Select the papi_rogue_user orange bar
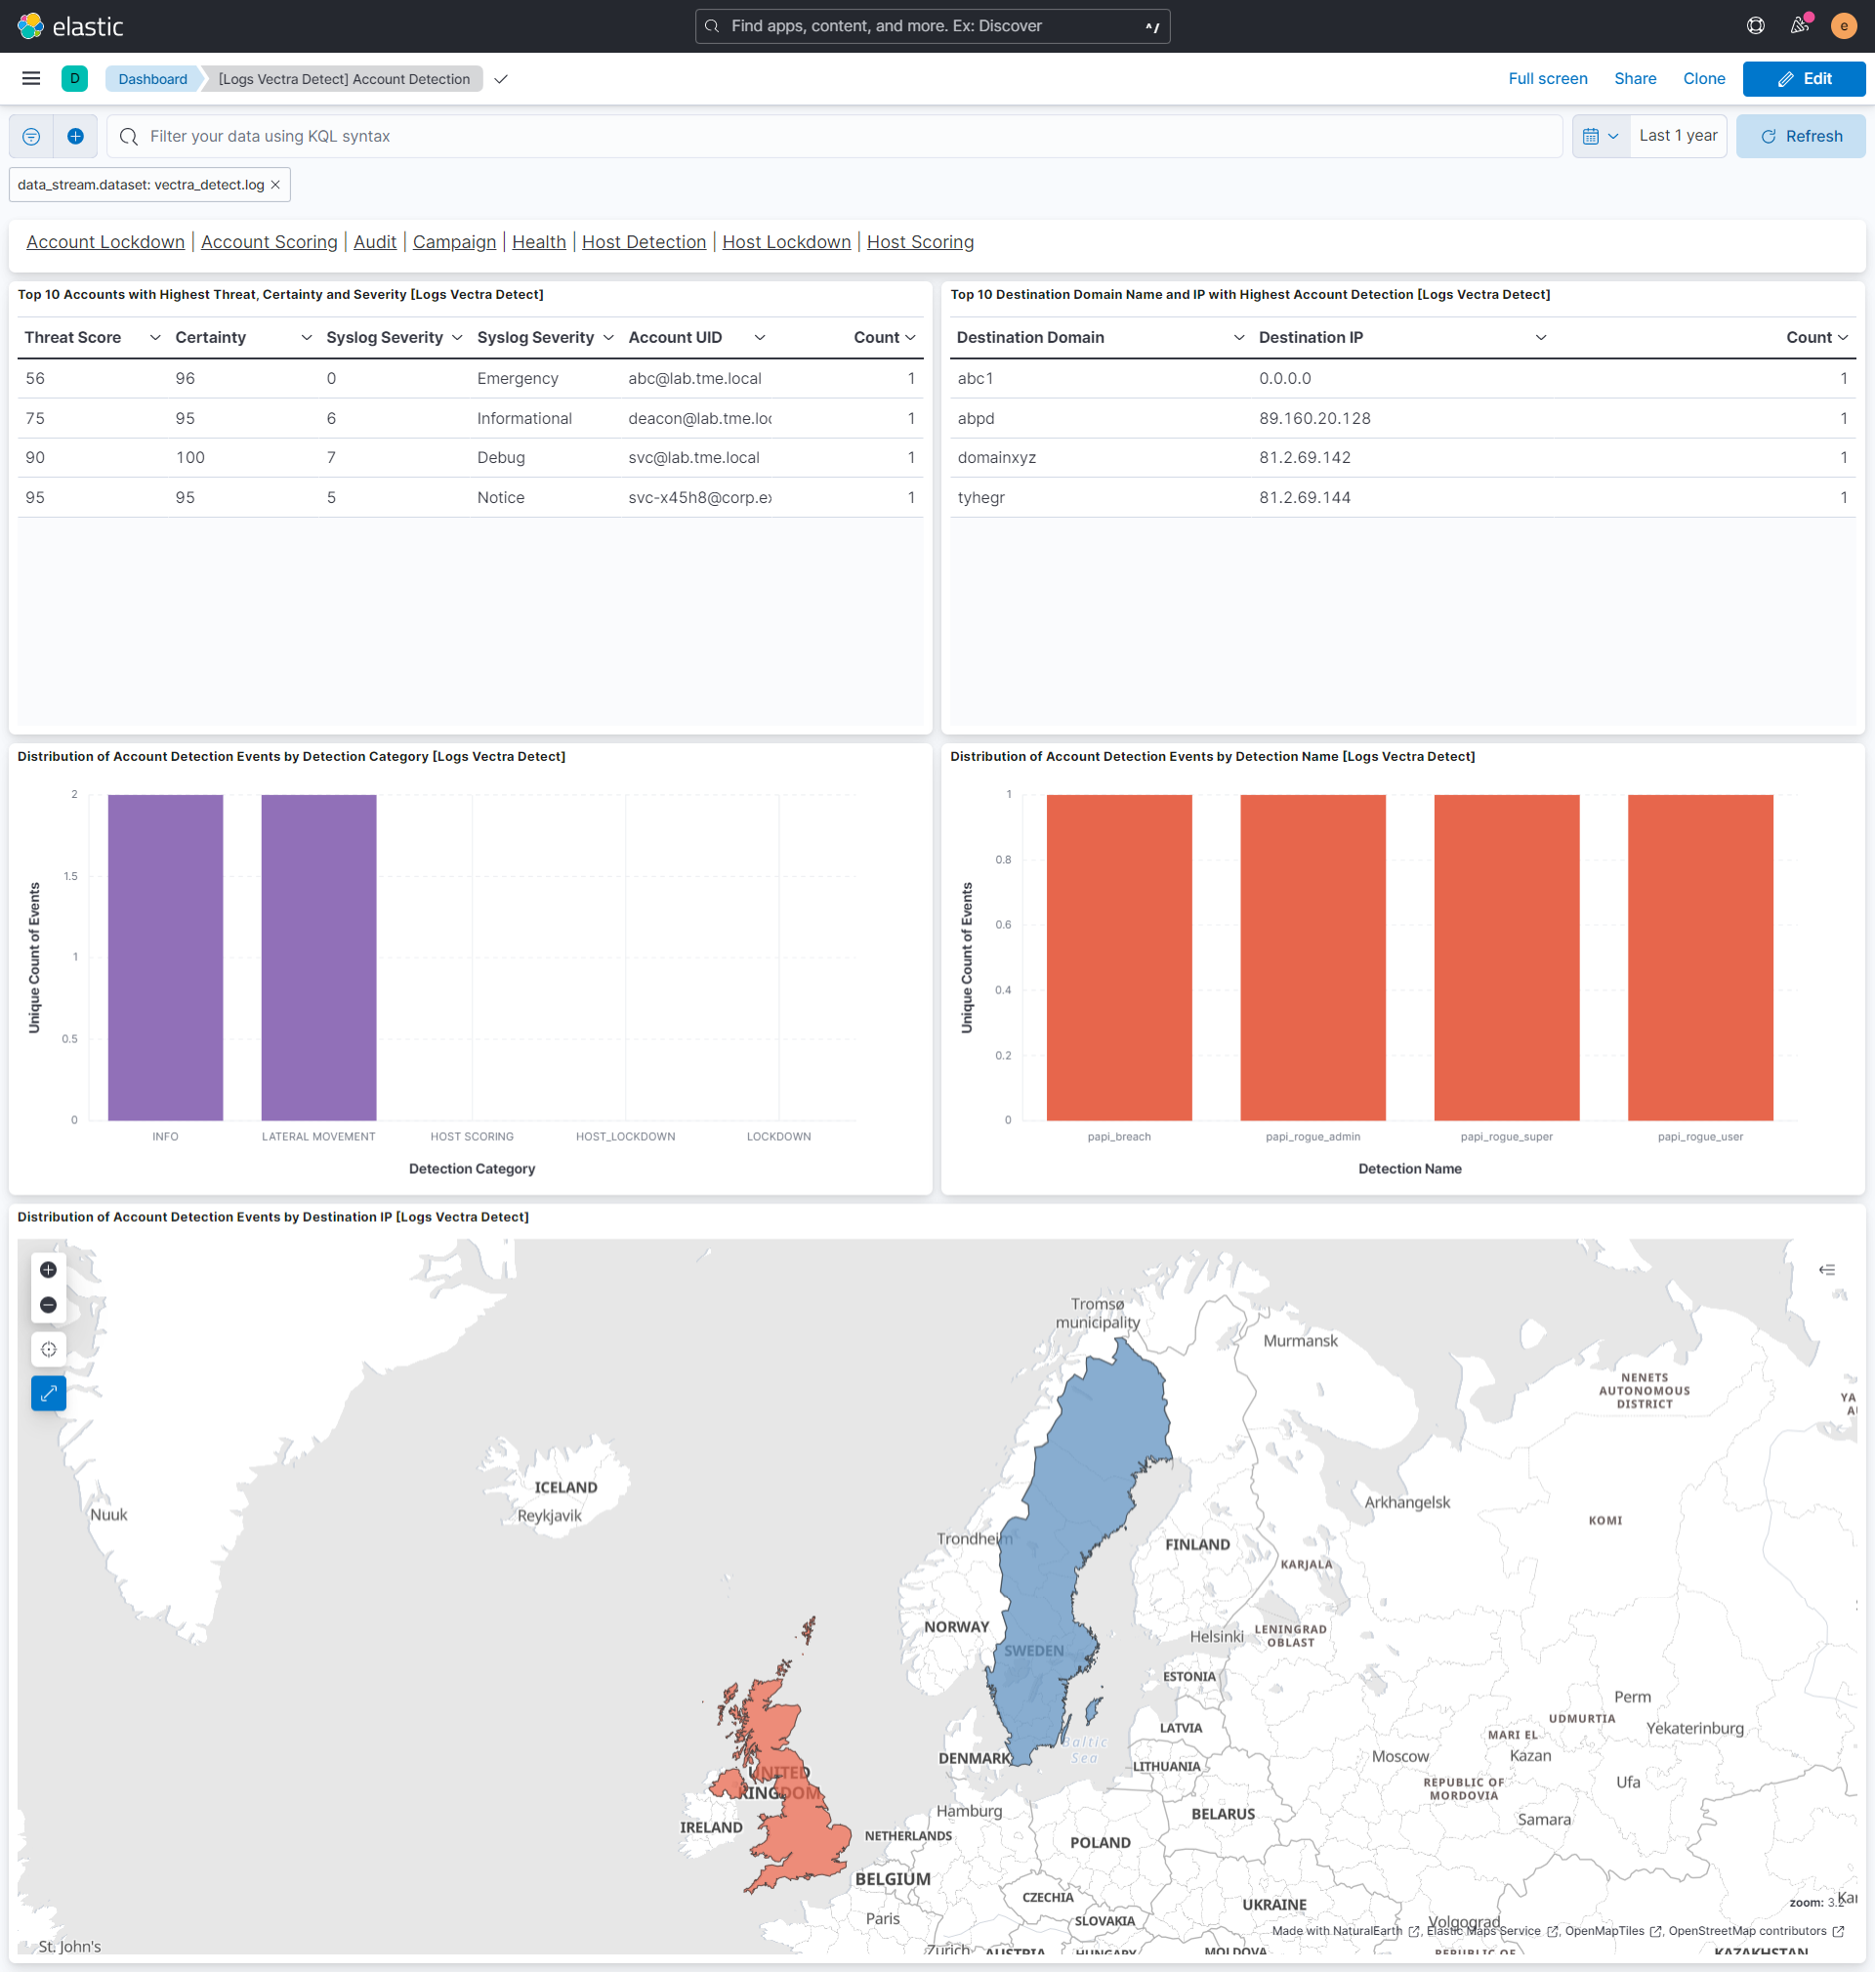The image size is (1875, 1973). coord(1700,957)
